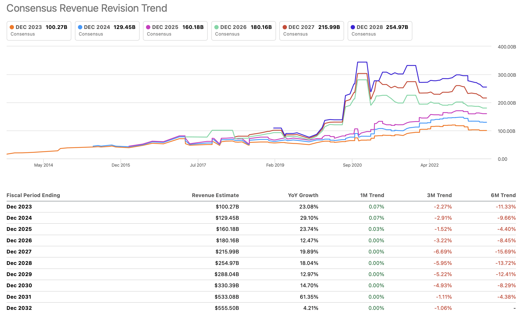Click the Sep 2020 x-axis date marker
Image resolution: width=518 pixels, height=320 pixels.
pyautogui.click(x=352, y=165)
